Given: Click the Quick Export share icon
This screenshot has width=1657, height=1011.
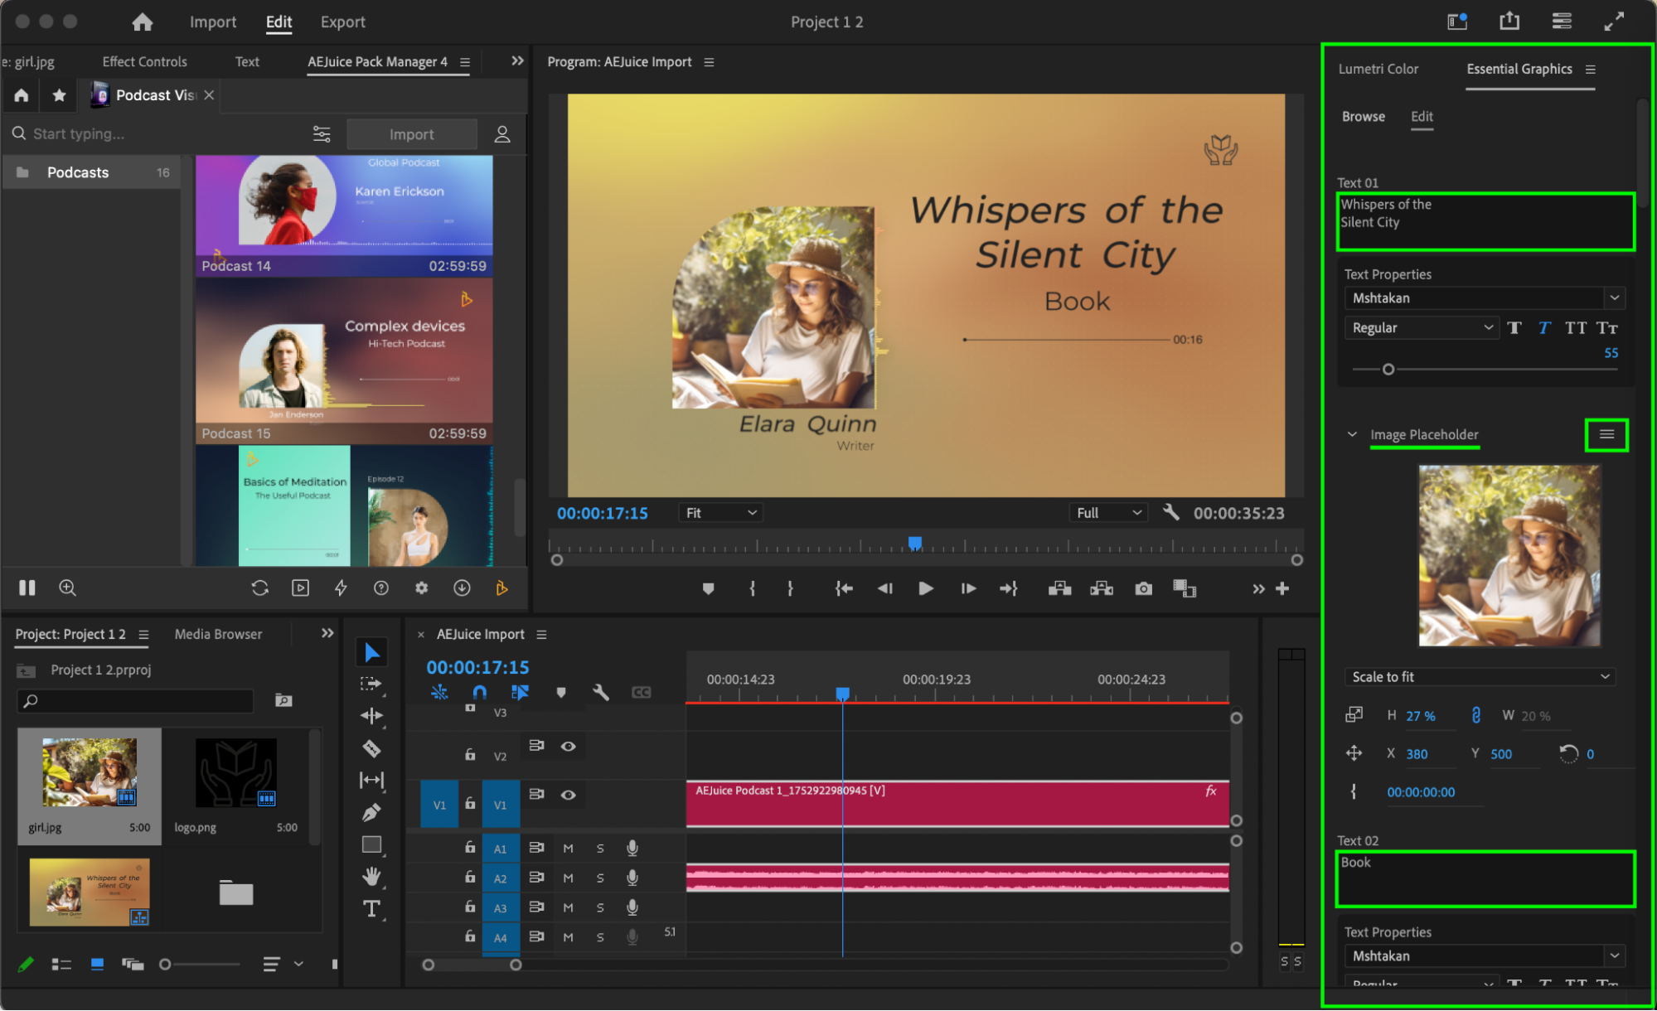Looking at the screenshot, I should [1509, 22].
